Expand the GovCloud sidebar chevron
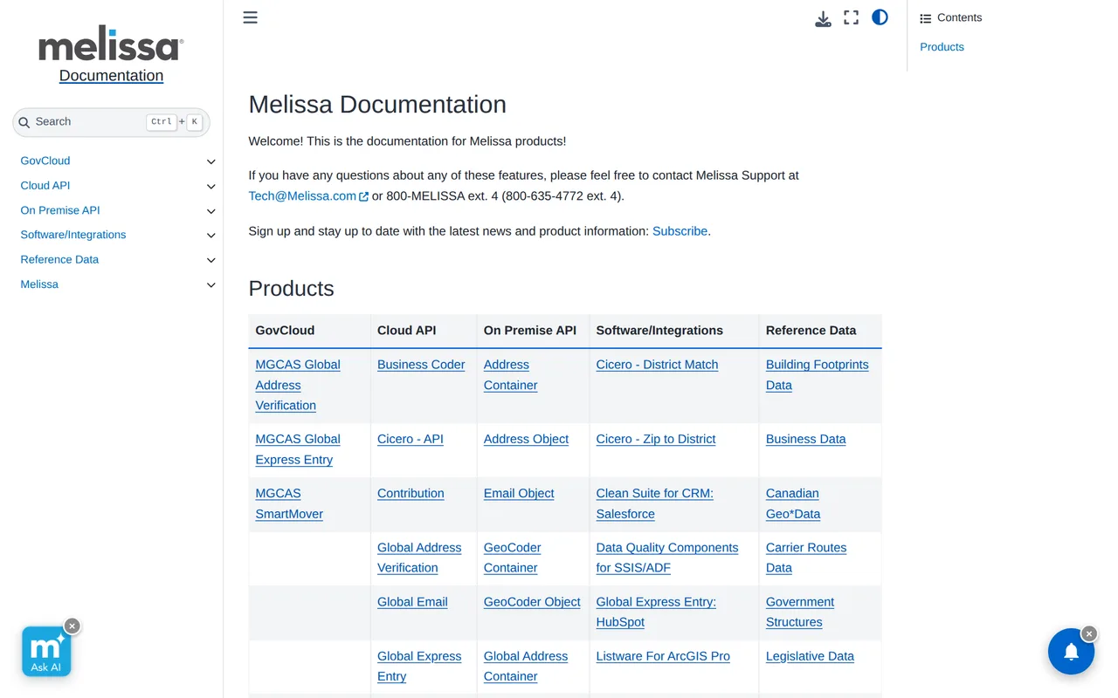The height and width of the screenshot is (698, 1118). tap(210, 161)
